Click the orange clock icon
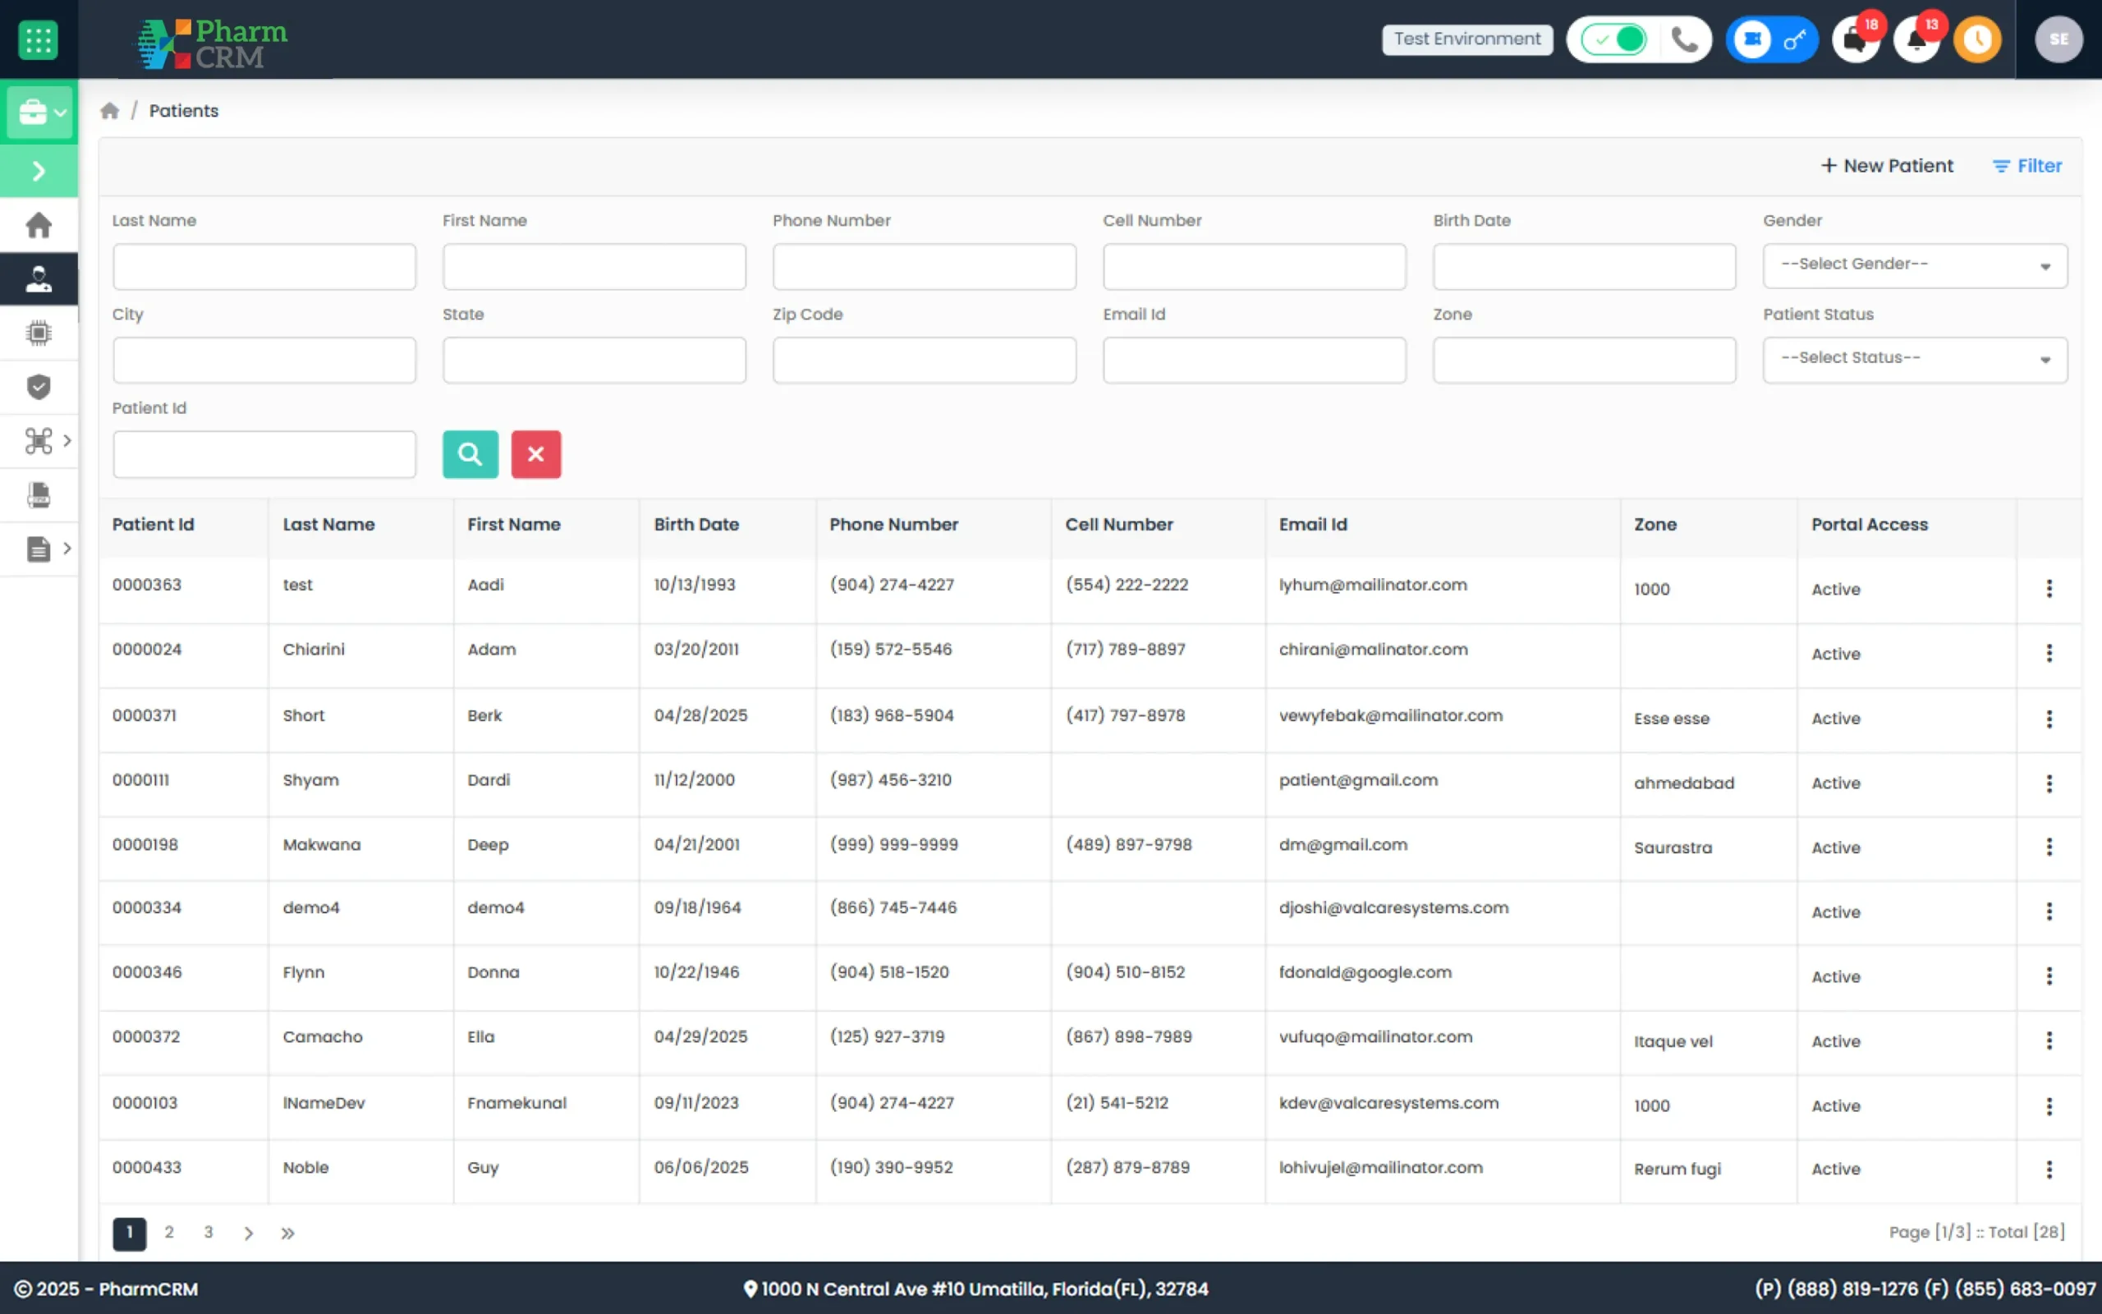The width and height of the screenshot is (2102, 1314). 1978,40
